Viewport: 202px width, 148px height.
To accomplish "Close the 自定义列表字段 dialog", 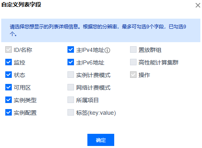I will 198,5.
